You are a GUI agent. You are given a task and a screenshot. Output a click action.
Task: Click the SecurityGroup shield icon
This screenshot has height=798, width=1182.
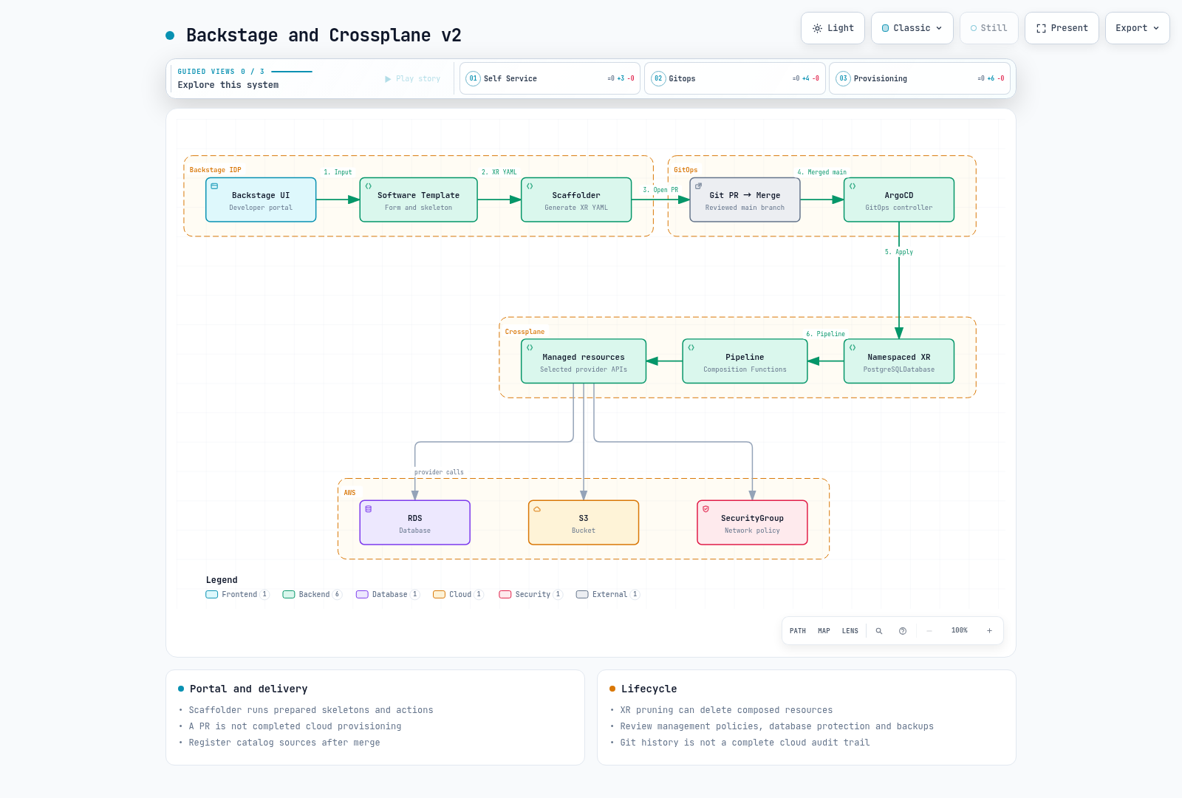coord(706,509)
